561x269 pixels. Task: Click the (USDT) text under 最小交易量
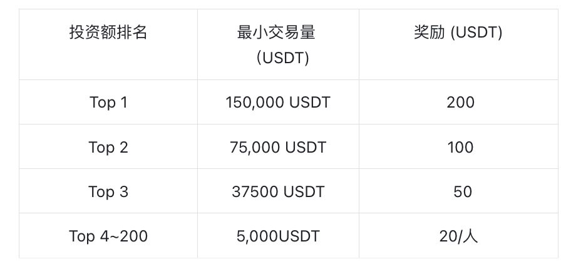(282, 58)
